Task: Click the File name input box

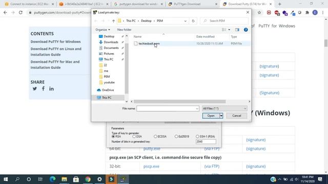Action: [166, 108]
